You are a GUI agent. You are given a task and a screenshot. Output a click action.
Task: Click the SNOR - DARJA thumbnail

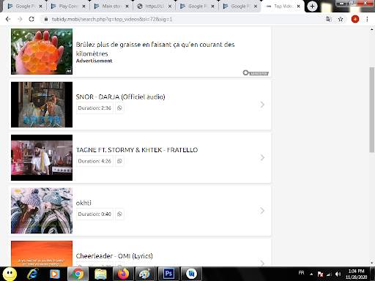point(42,105)
